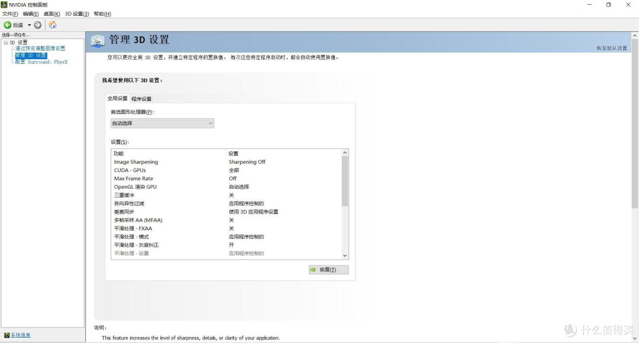The width and height of the screenshot is (639, 343).
Task: Click the 恢复默认设置 link
Action: pyautogui.click(x=612, y=48)
